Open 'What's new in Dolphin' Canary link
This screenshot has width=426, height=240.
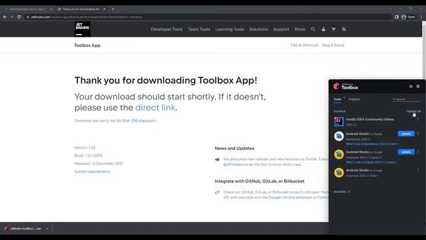tap(371, 162)
